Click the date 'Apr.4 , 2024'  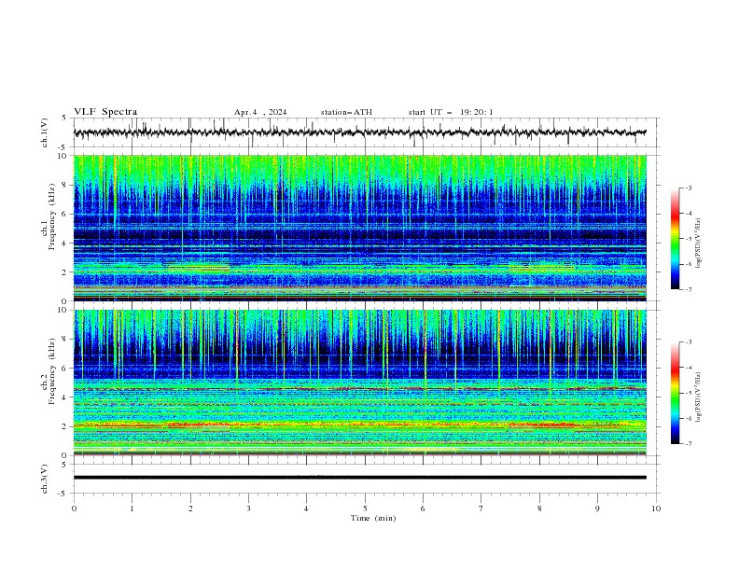tap(260, 112)
